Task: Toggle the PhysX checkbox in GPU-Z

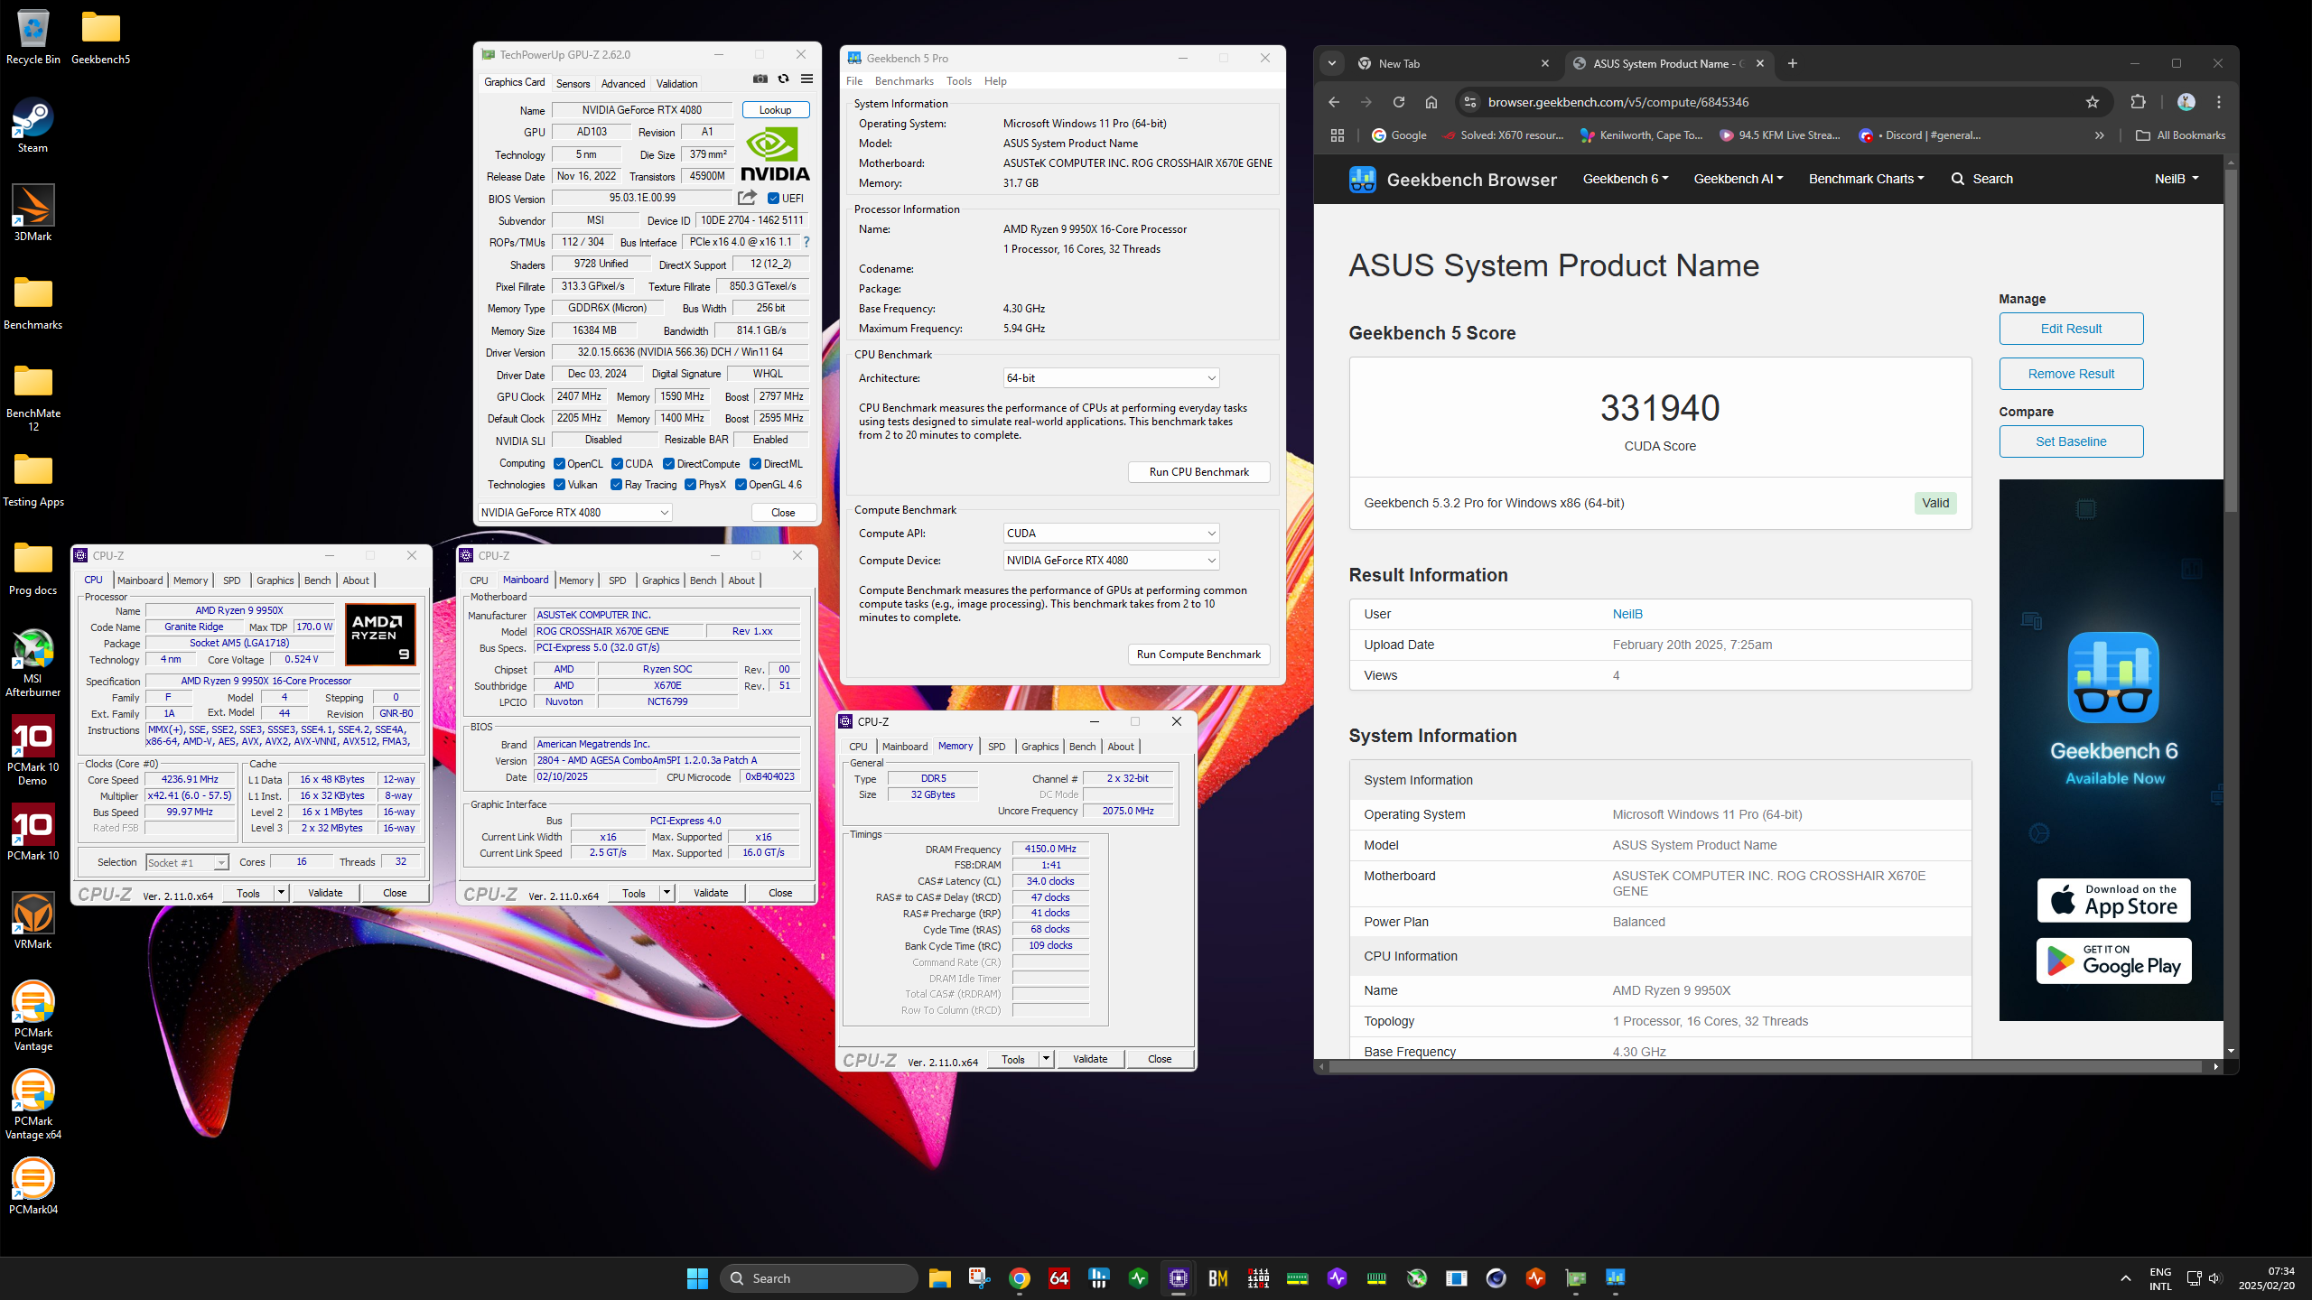Action: coord(690,485)
